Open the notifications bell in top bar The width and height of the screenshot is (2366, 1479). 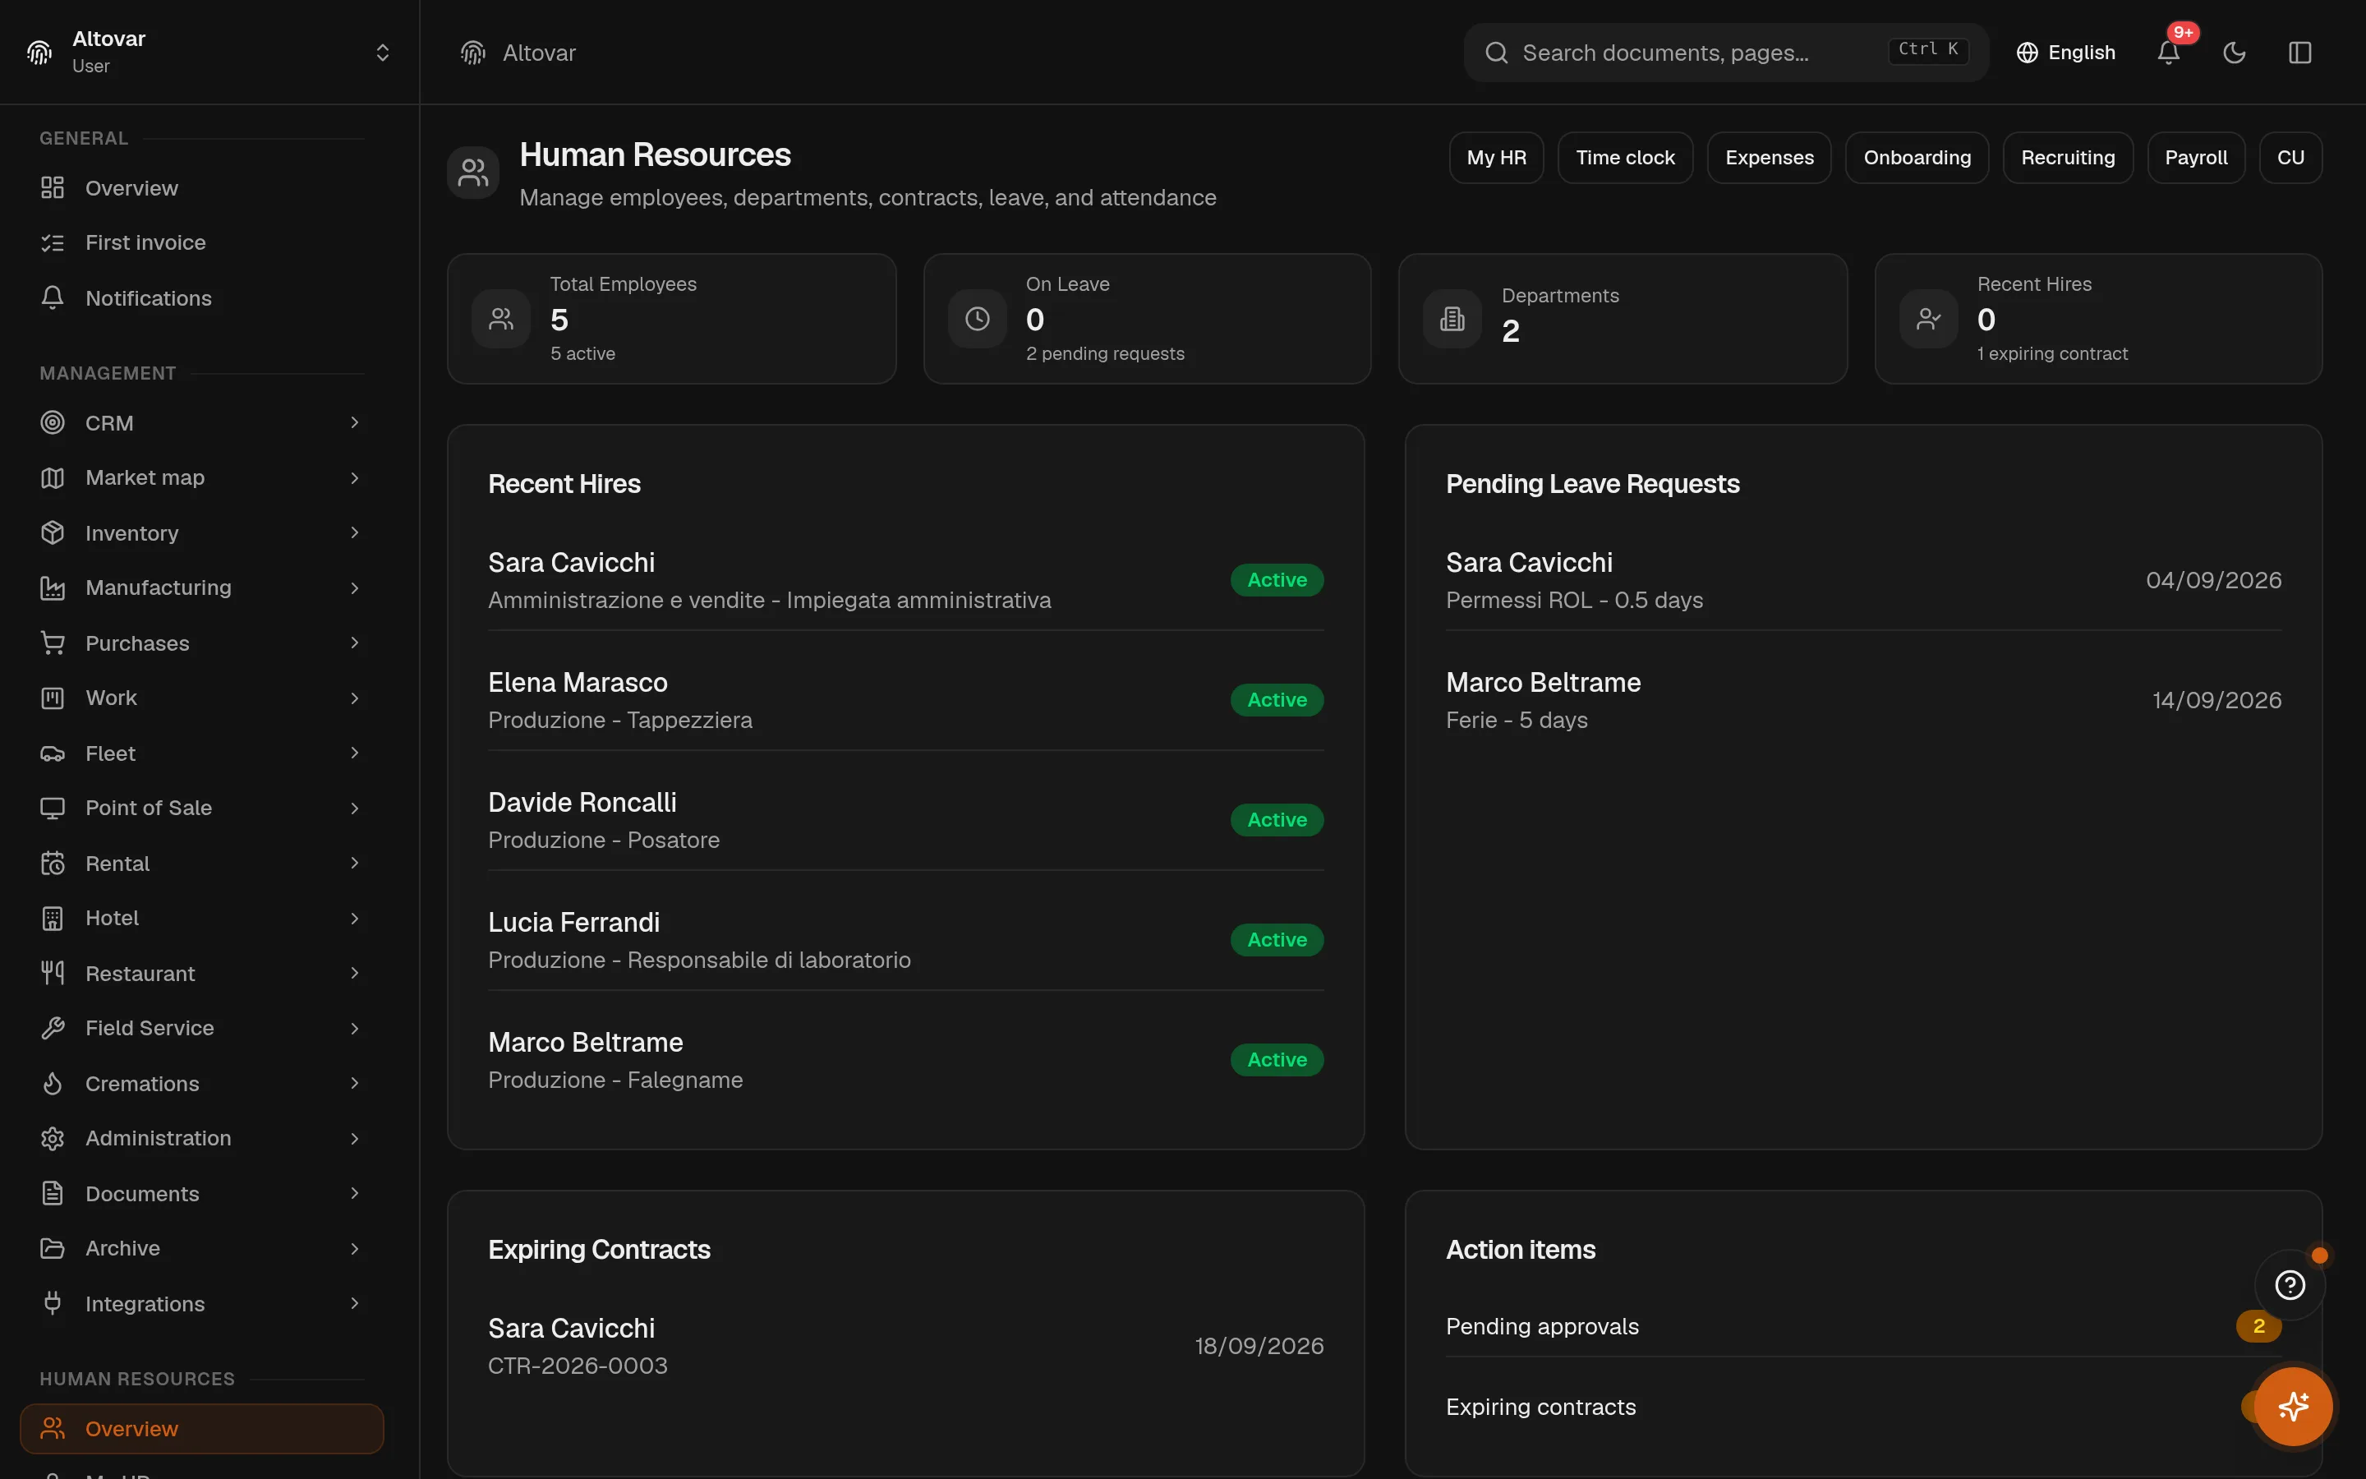[x=2167, y=53]
